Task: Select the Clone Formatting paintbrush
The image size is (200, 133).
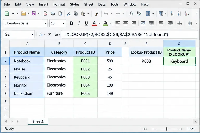Action: pyautogui.click(x=97, y=14)
